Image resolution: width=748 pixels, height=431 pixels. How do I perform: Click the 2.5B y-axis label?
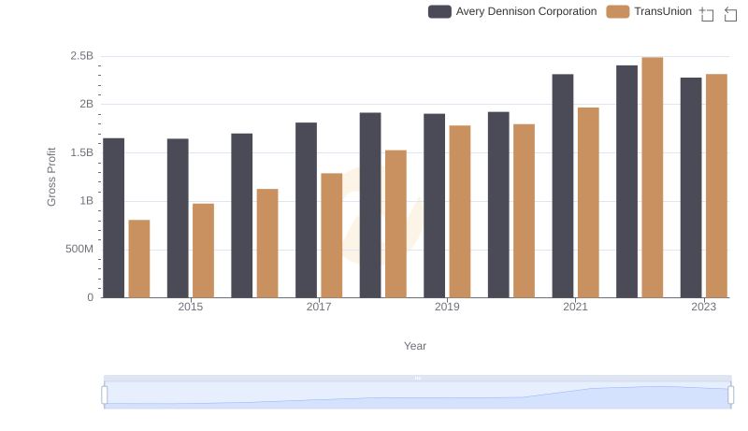click(81, 56)
